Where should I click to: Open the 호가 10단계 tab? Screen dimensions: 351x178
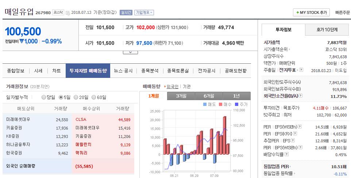tap(327, 30)
